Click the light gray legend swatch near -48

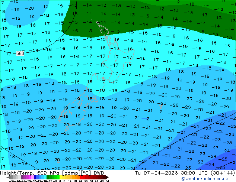pos(17,177)
